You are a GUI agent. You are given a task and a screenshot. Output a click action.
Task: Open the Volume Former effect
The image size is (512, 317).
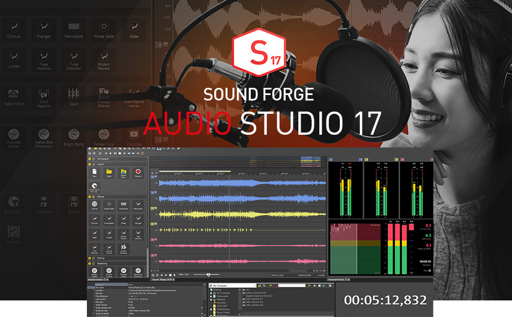[109, 249]
